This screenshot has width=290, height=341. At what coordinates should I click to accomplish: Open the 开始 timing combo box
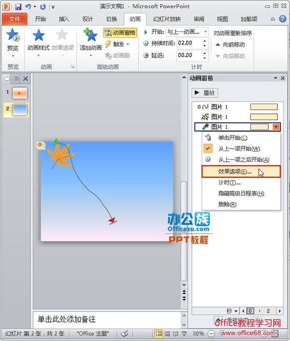[x=187, y=32]
